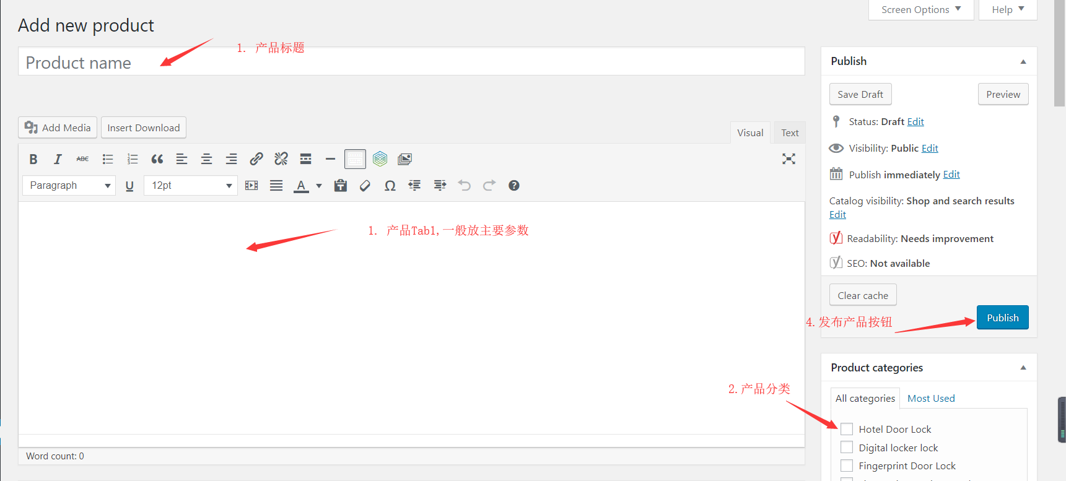Enter distraction-free fullscreen mode

[789, 159]
